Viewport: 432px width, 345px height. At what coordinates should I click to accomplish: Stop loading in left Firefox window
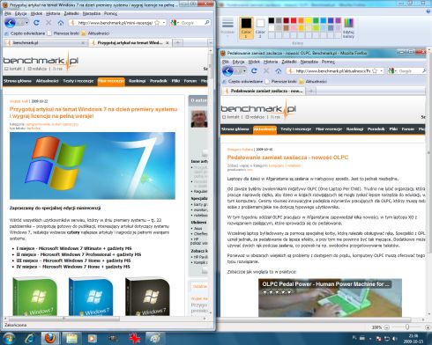[48, 23]
